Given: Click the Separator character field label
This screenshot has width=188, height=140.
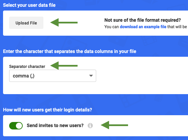Looking at the screenshot, I should click(x=27, y=66).
